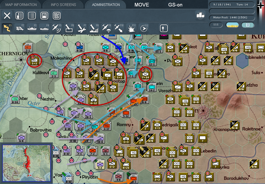The width and height of the screenshot is (265, 184).
Task: Click the pill showing 0
Action: 248,25
